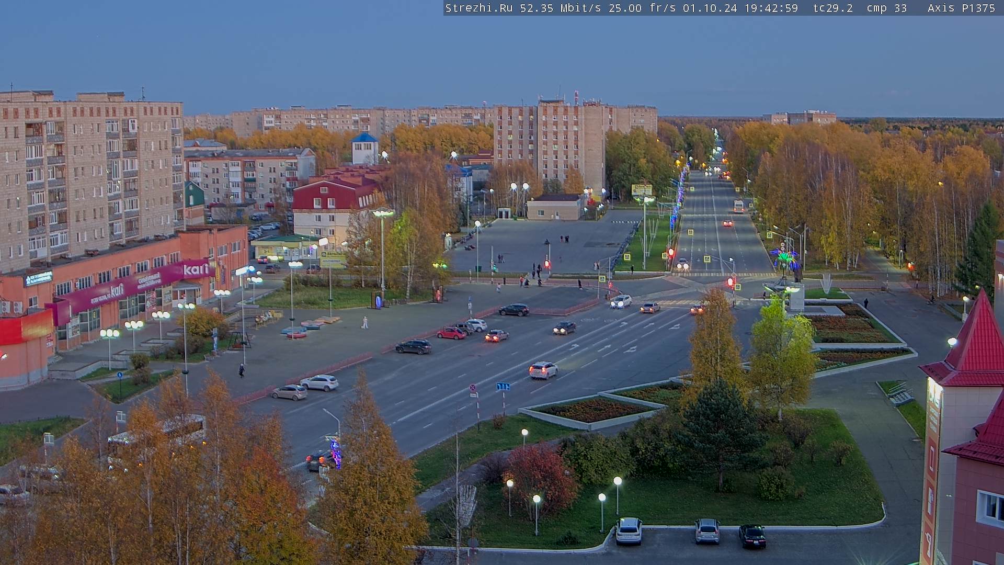Click the cmp 33 compression value

click(887, 8)
